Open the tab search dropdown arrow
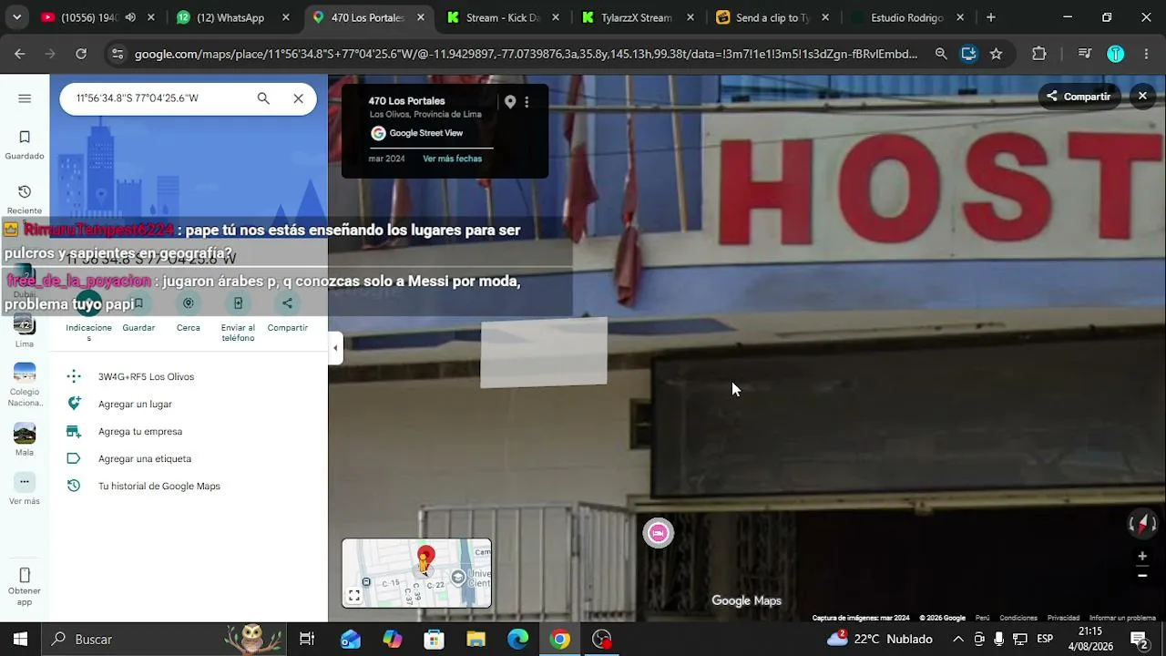 16,17
